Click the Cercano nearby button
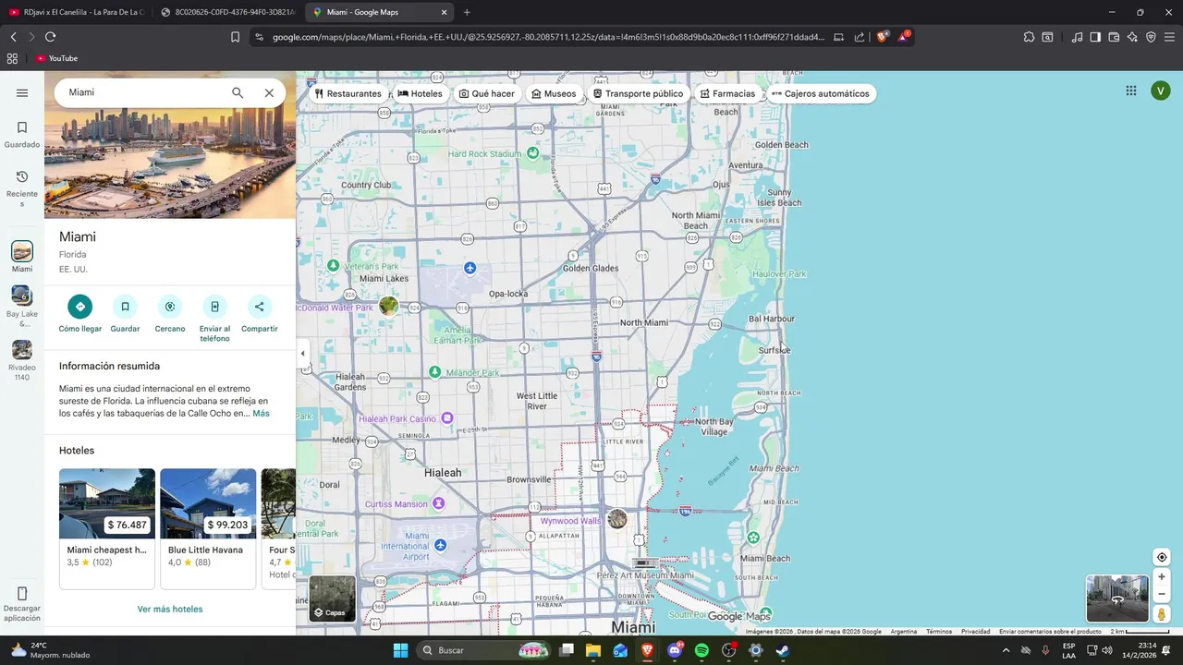 point(170,314)
